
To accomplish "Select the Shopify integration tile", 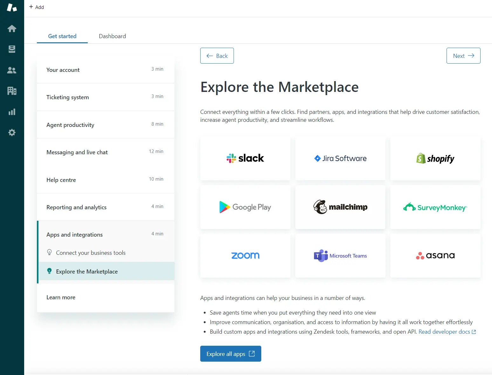I will coord(435,158).
